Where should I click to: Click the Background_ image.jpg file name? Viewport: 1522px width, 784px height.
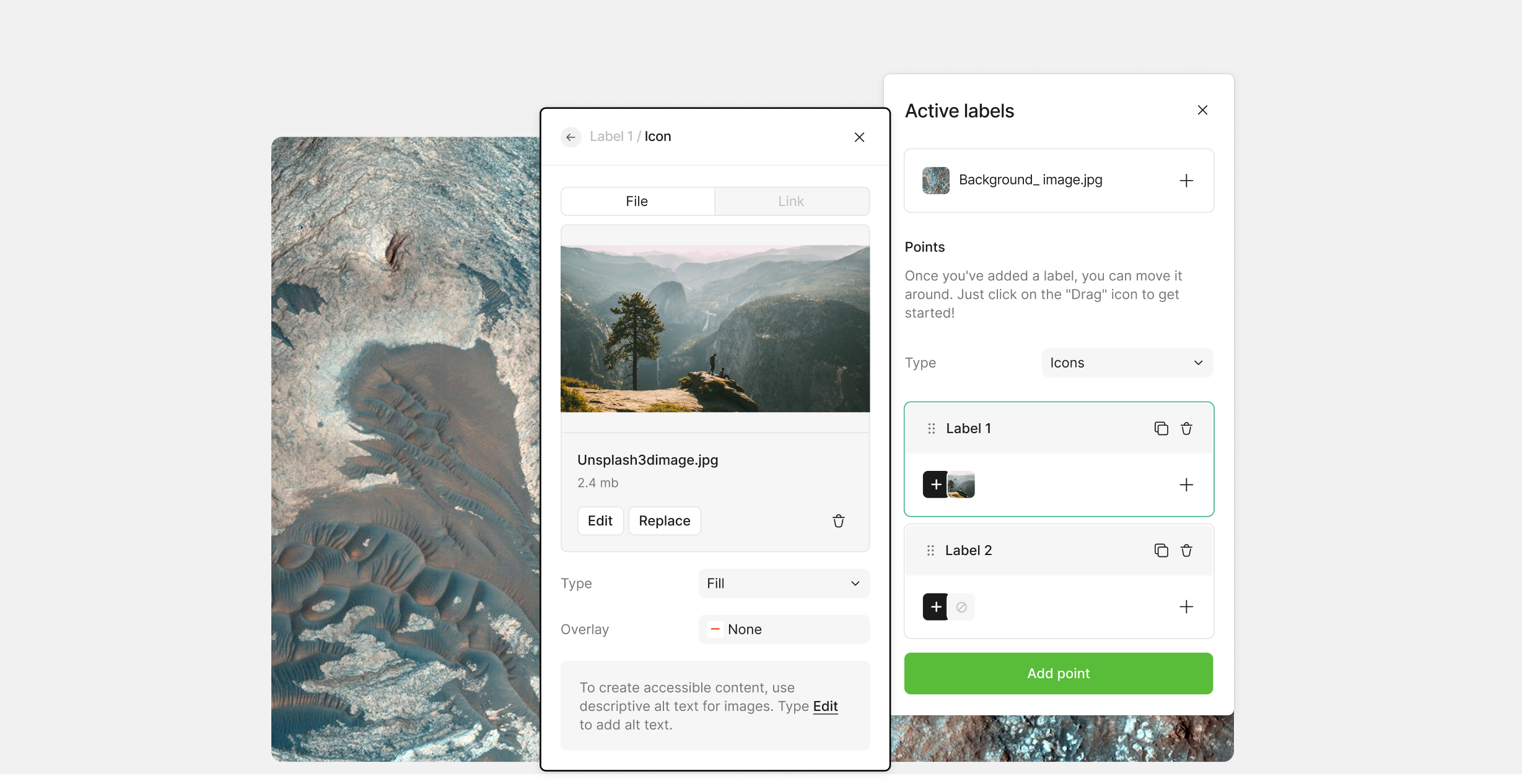pos(1030,180)
